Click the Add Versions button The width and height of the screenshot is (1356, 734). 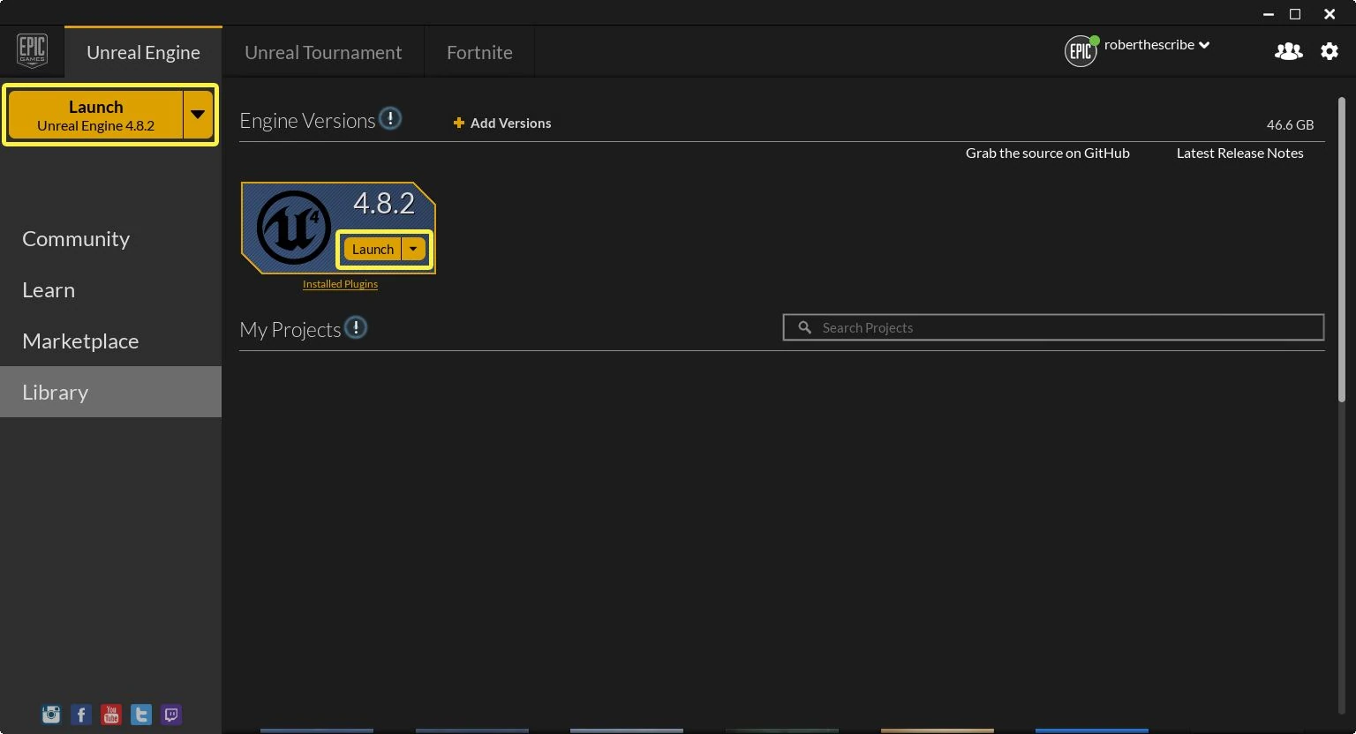[x=502, y=123]
